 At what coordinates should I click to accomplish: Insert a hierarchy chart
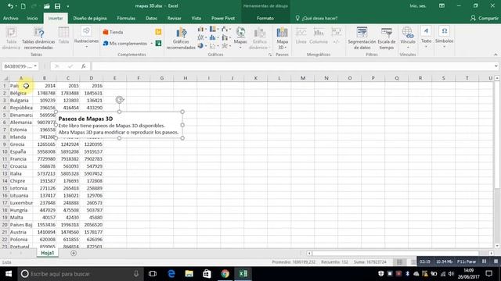(x=214, y=30)
